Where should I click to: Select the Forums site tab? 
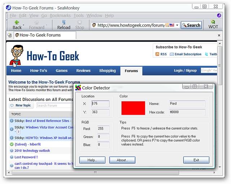pos(131,71)
